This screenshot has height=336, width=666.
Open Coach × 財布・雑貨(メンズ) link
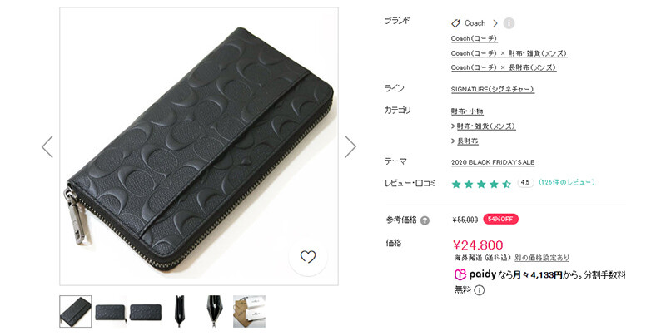coord(509,53)
